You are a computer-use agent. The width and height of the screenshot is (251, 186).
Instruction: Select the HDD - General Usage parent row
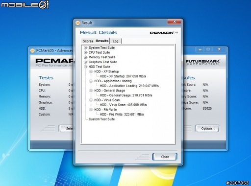(x=110, y=91)
